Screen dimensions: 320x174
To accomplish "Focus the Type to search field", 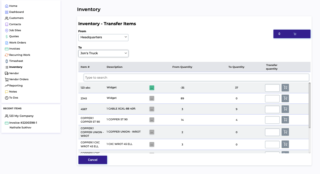I will [196, 78].
